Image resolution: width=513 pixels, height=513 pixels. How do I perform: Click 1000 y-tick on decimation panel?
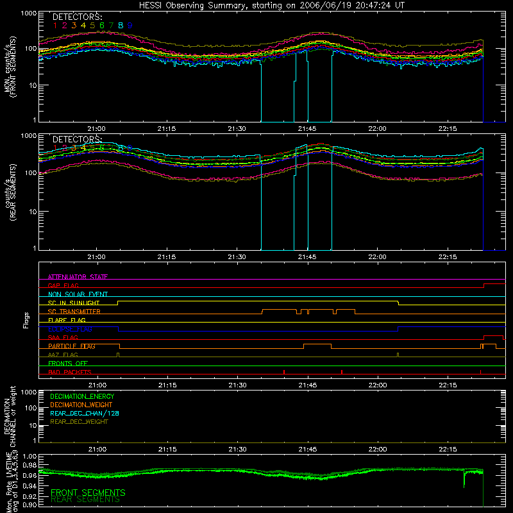coord(28,392)
